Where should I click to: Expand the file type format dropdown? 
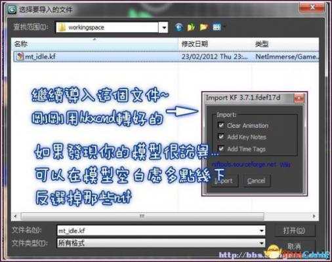(x=261, y=243)
